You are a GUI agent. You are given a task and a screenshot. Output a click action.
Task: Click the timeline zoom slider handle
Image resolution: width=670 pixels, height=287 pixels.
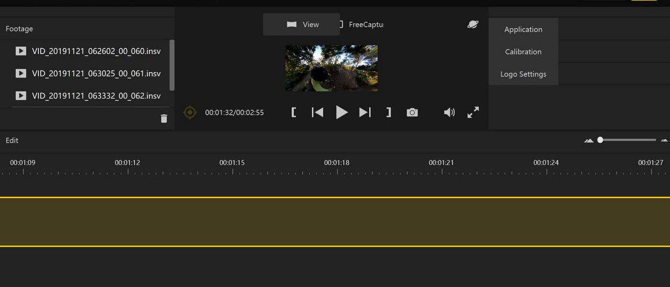[x=600, y=140]
